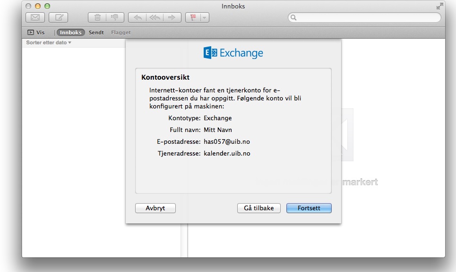
Task: Cancel setup with the Avbryt button
Action: coord(155,208)
